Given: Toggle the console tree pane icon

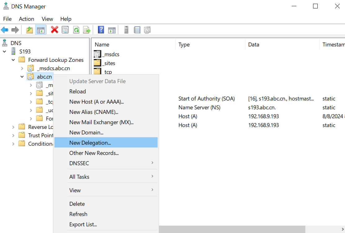Looking at the screenshot, I should [x=41, y=30].
